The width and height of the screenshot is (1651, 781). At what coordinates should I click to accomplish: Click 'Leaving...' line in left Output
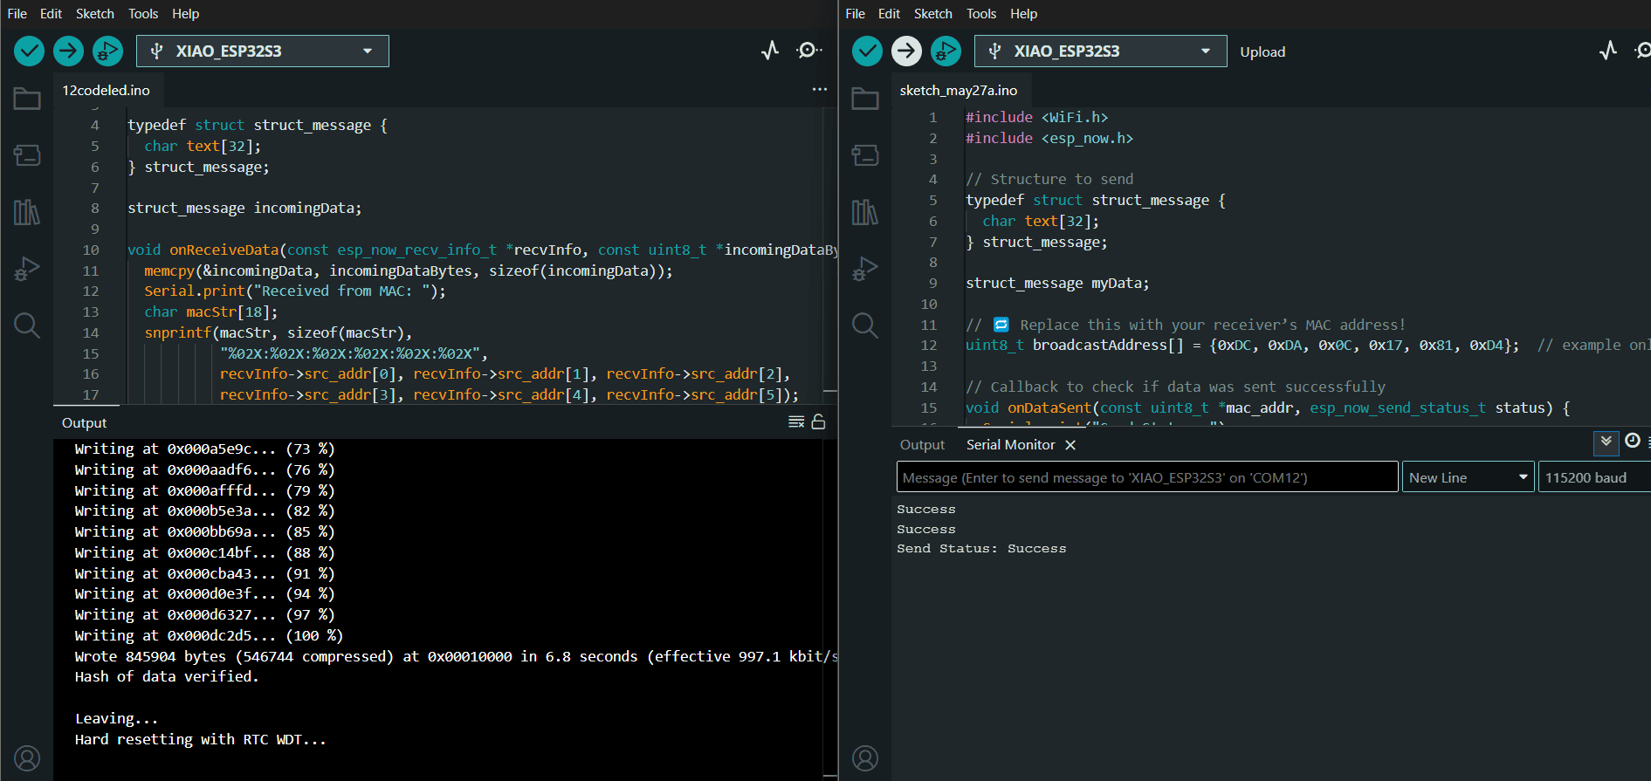point(116,719)
